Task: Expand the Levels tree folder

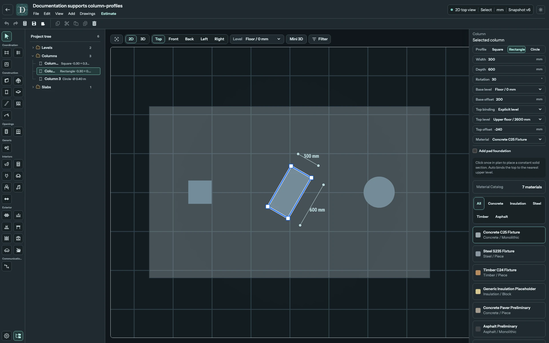Action: click(x=33, y=48)
